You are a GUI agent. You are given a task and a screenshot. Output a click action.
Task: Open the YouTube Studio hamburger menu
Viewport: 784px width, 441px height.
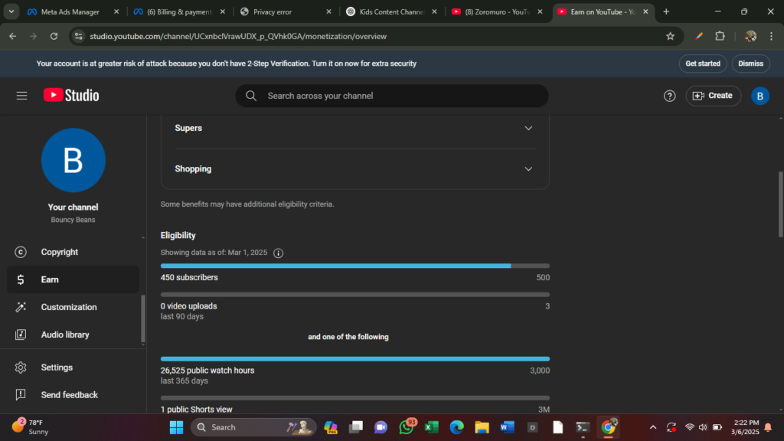point(21,96)
